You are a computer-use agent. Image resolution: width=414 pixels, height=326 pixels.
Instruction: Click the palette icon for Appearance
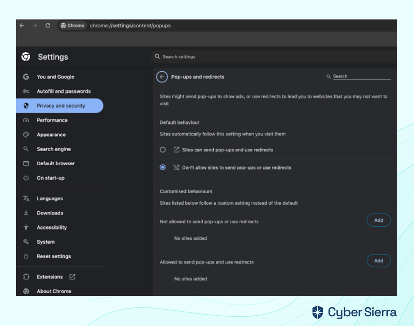26,135
